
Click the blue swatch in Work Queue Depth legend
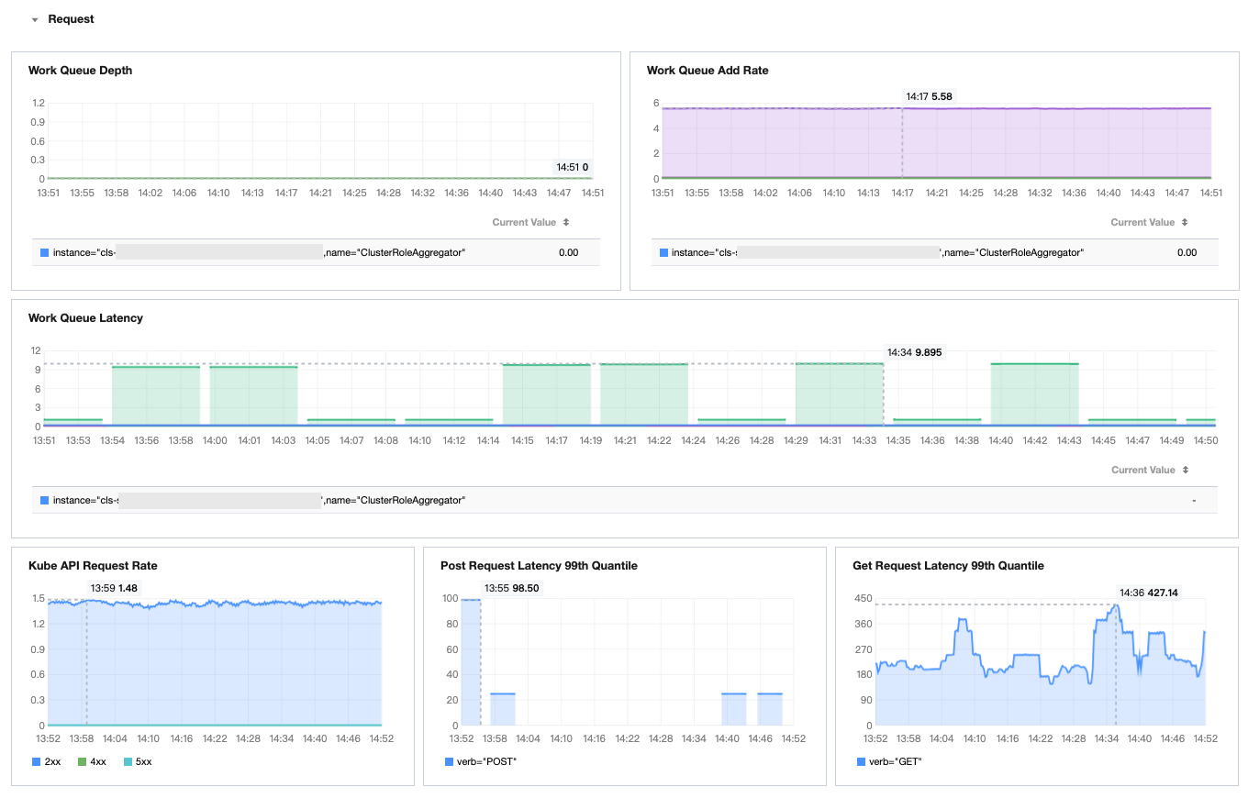(x=44, y=252)
